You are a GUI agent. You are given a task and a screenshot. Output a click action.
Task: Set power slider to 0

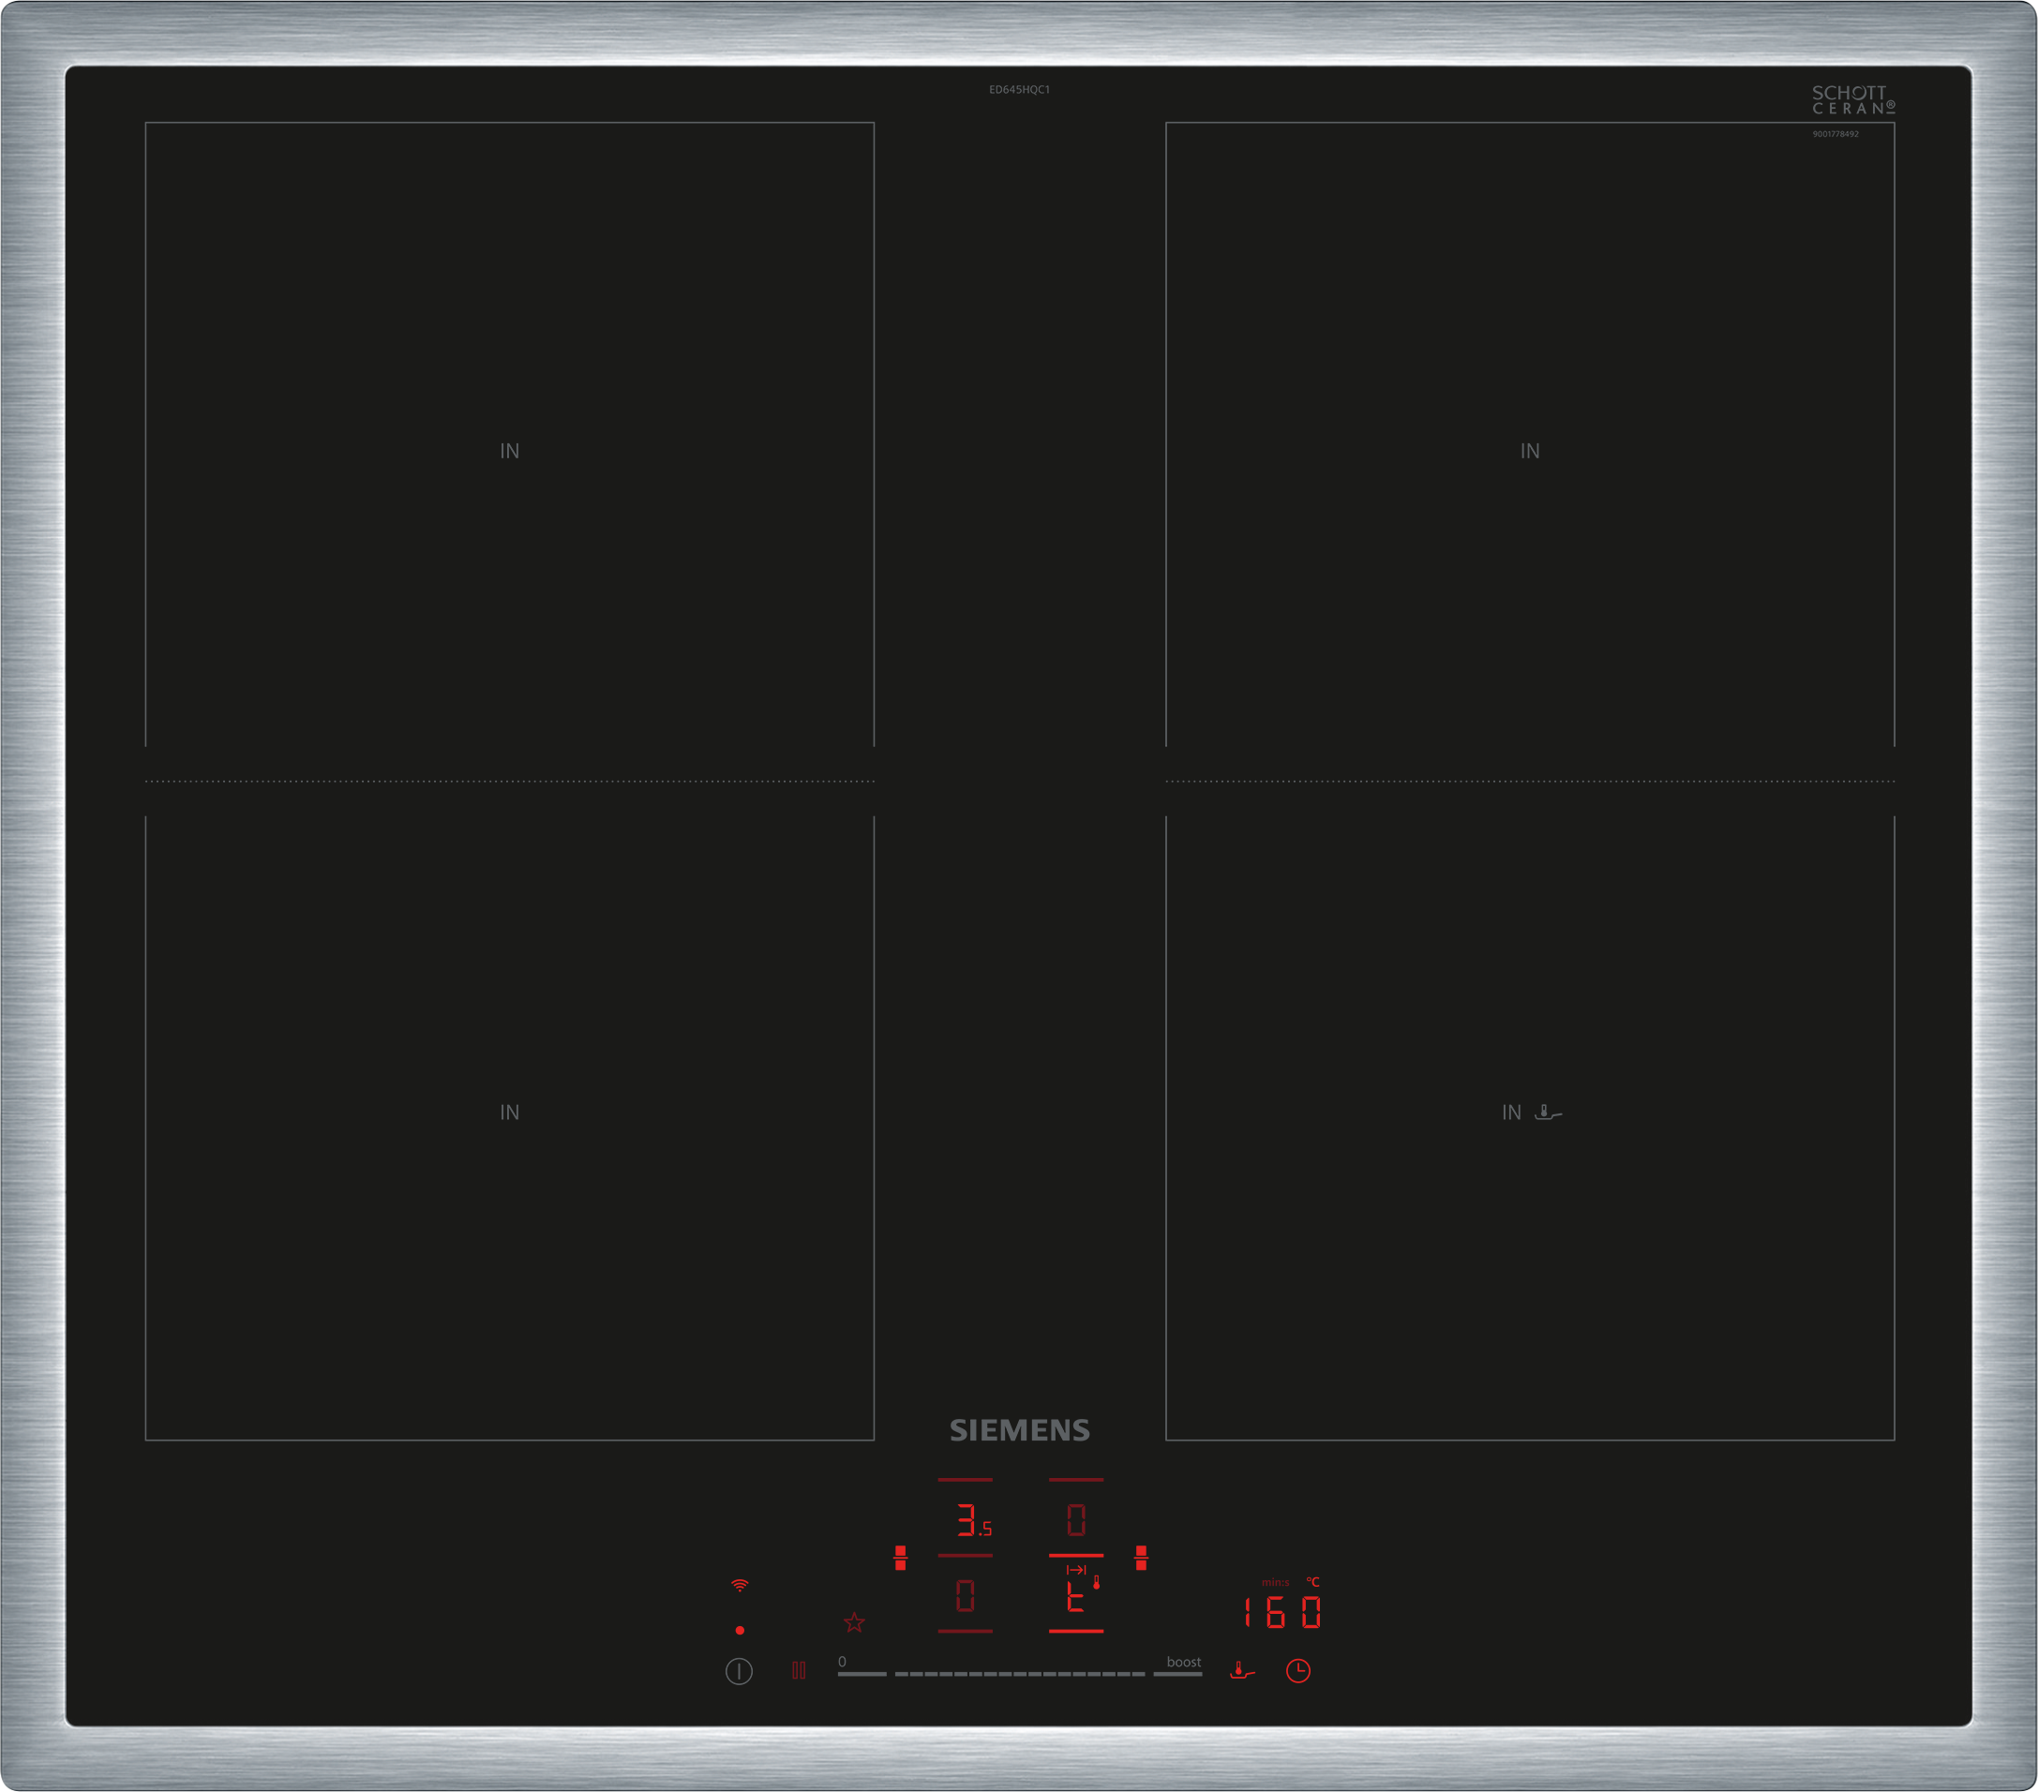(x=862, y=1673)
